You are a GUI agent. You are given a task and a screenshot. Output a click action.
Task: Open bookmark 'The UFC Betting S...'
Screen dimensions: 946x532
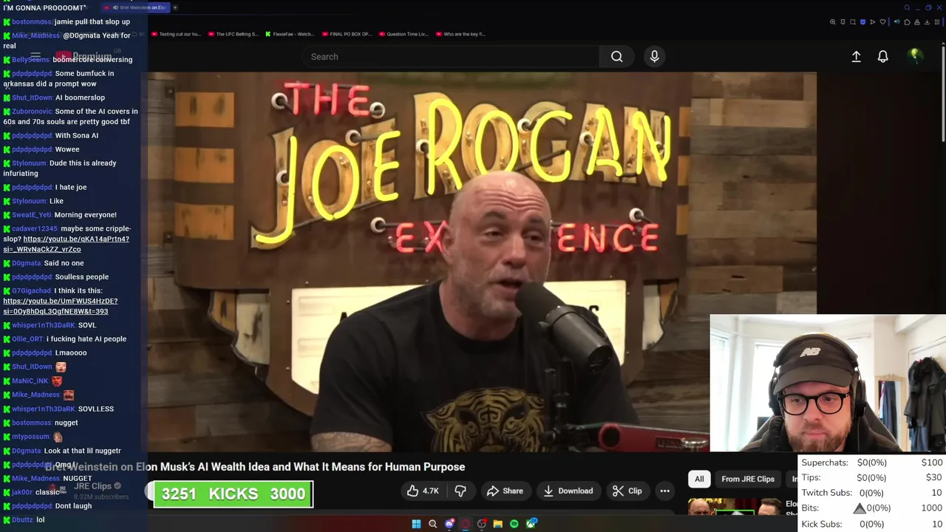click(x=234, y=34)
